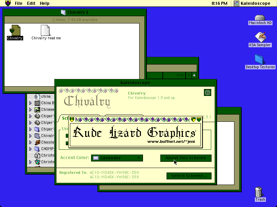Image resolution: width=277 pixels, height=207 pixels.
Task: Open the File menu
Action: pos(19,3)
